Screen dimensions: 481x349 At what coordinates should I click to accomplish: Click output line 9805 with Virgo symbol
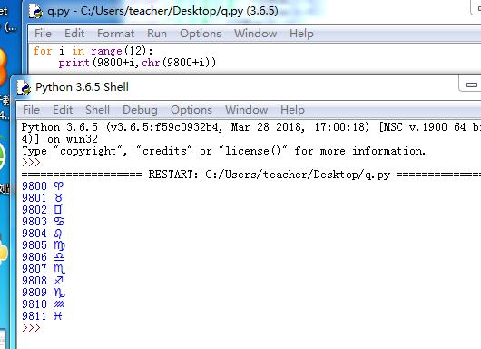coord(44,245)
